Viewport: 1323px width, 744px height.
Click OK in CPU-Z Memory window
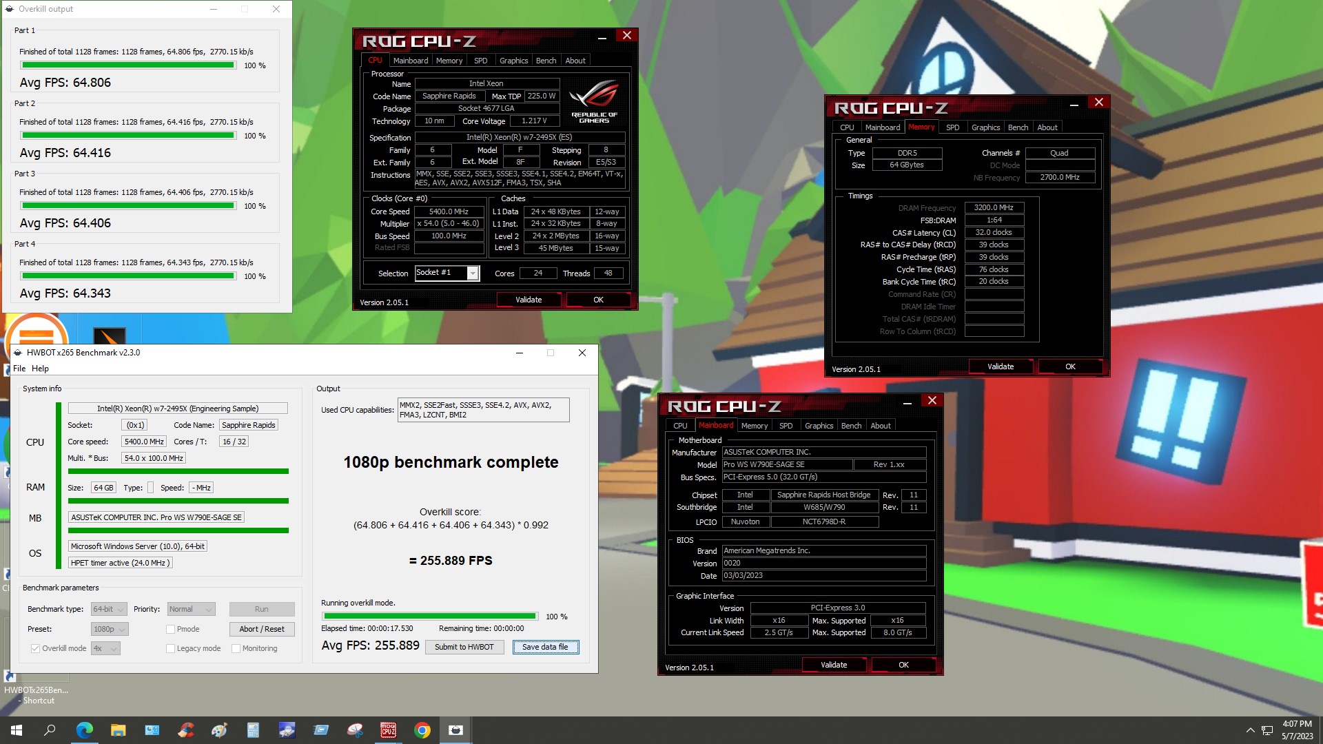tap(1070, 366)
